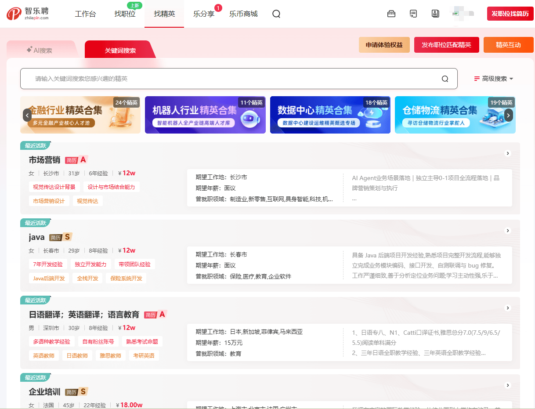
Task: Go to 找职位 in navigation
Action: (125, 14)
